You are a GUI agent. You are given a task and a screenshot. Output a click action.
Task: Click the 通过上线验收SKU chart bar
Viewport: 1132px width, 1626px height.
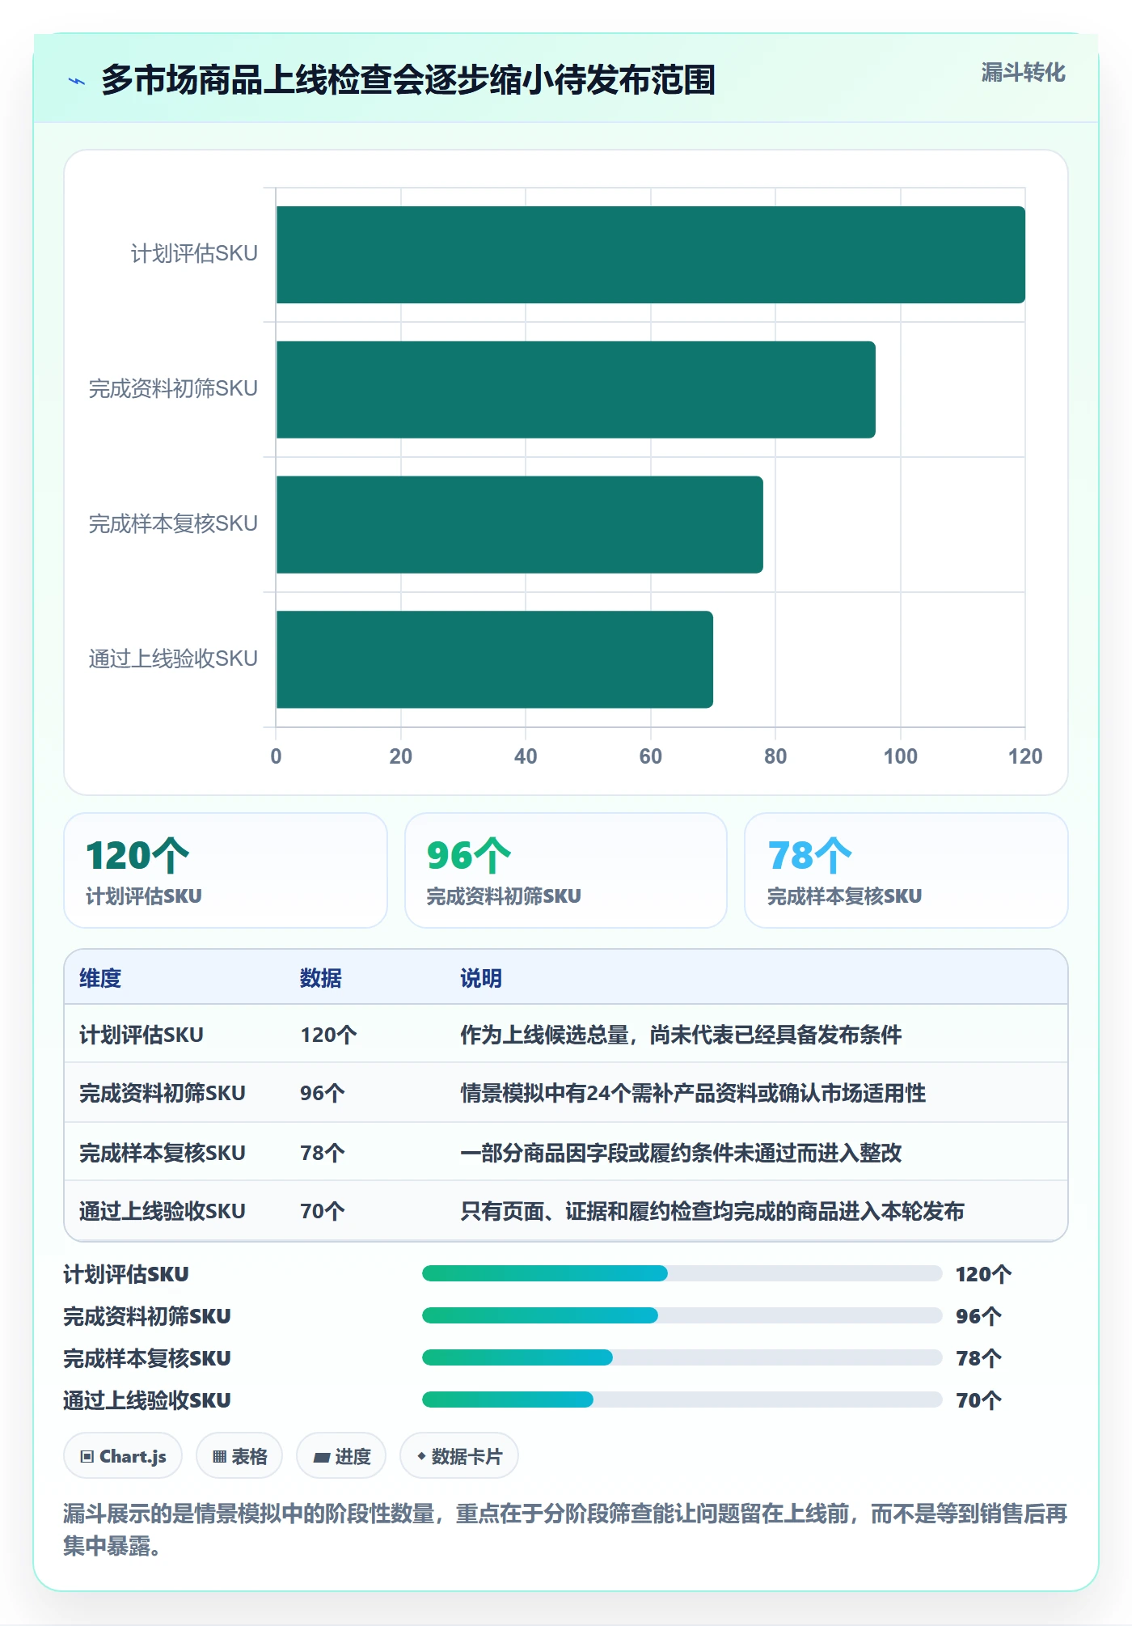495,659
